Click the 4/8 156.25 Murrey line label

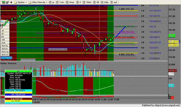(x=149, y=27)
